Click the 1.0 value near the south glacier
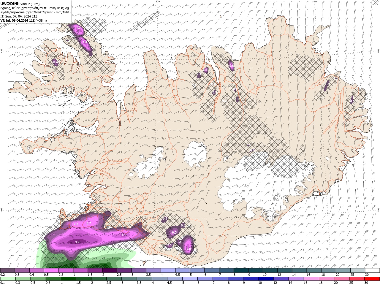The image size is (380, 285). click(188, 248)
